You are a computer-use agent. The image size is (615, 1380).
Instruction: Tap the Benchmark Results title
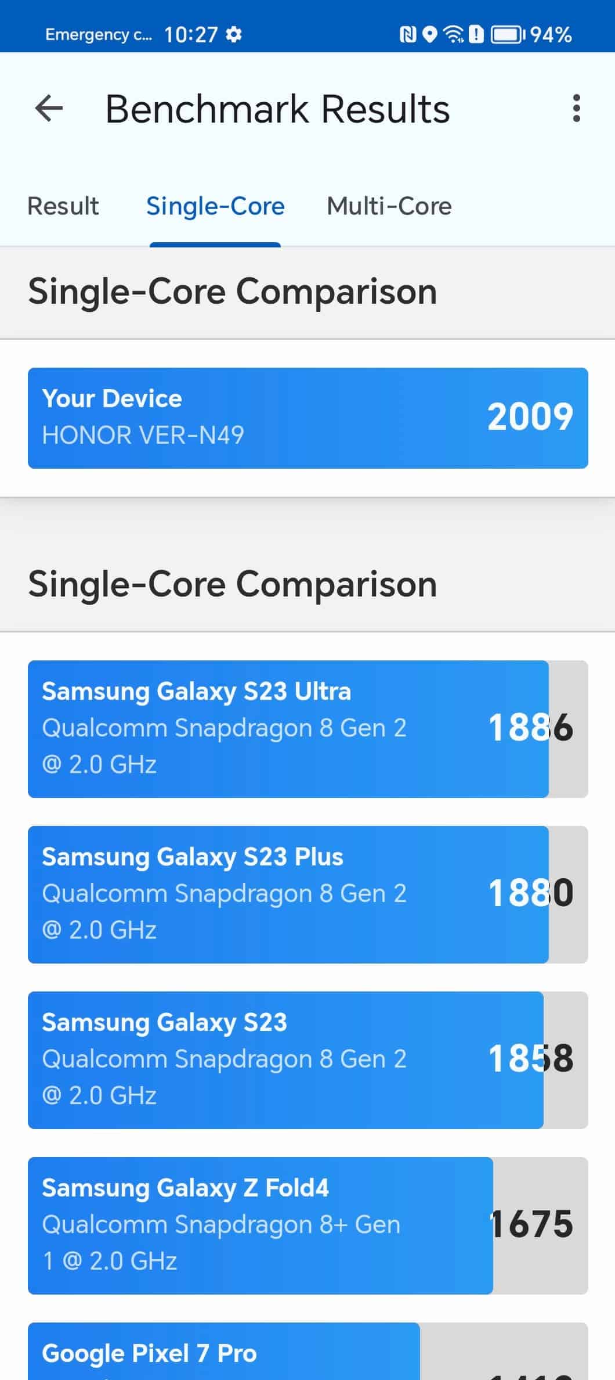(277, 109)
